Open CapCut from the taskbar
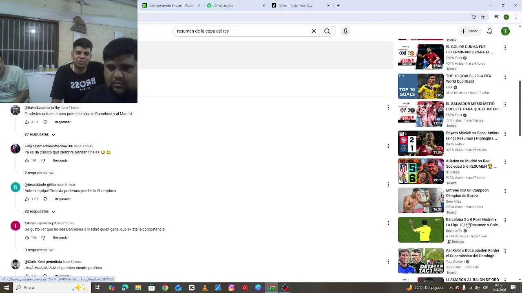 pos(192,288)
